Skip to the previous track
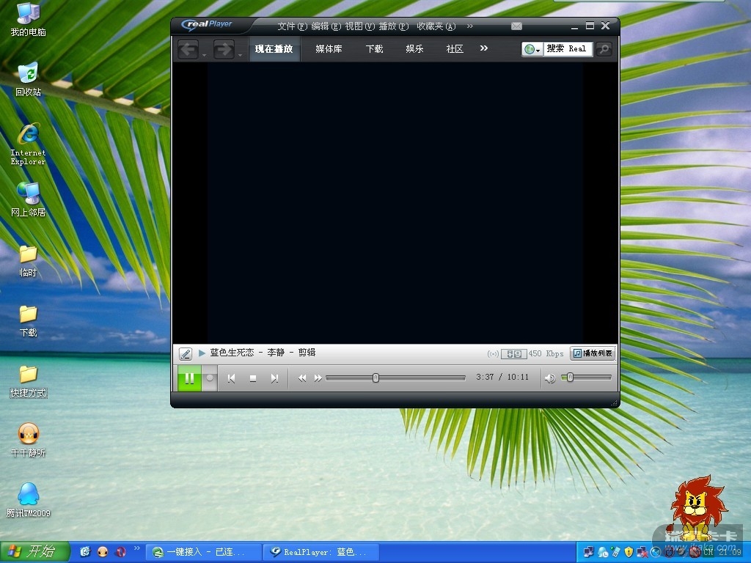 tap(231, 378)
